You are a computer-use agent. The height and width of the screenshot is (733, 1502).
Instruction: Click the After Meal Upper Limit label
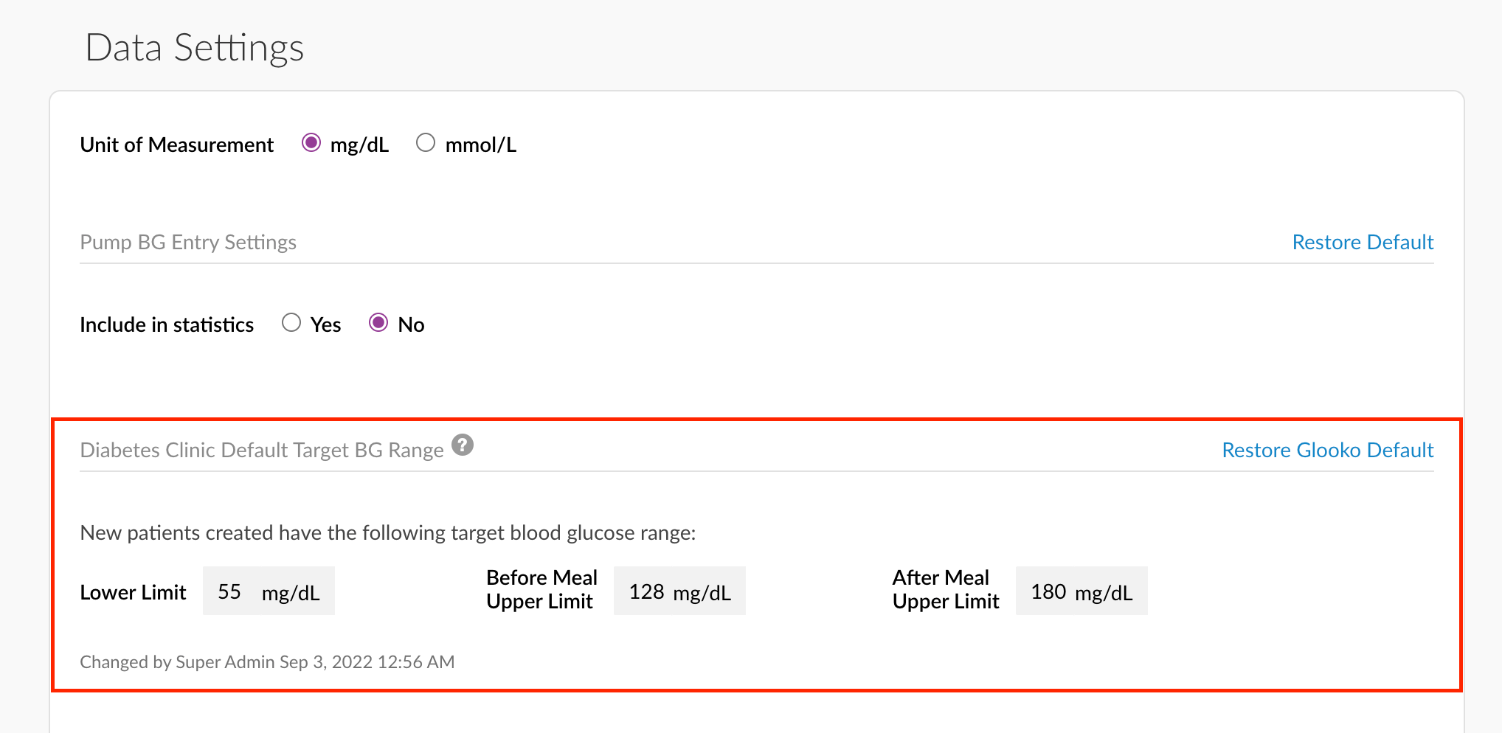[945, 589]
